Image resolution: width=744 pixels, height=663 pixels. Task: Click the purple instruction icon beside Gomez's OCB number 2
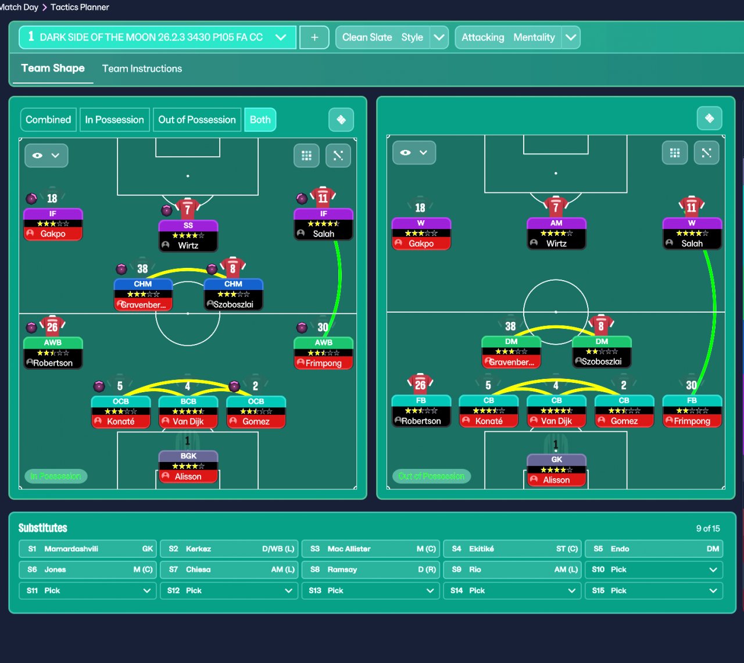point(234,386)
